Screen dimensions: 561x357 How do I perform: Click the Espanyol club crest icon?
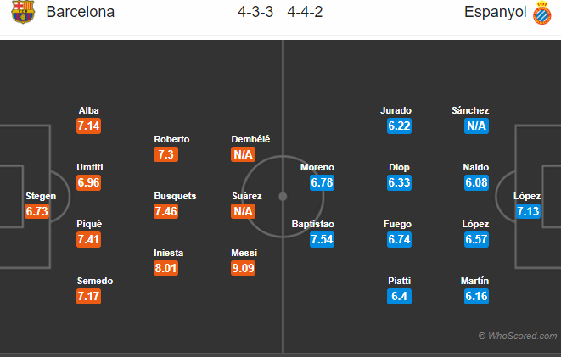[540, 13]
